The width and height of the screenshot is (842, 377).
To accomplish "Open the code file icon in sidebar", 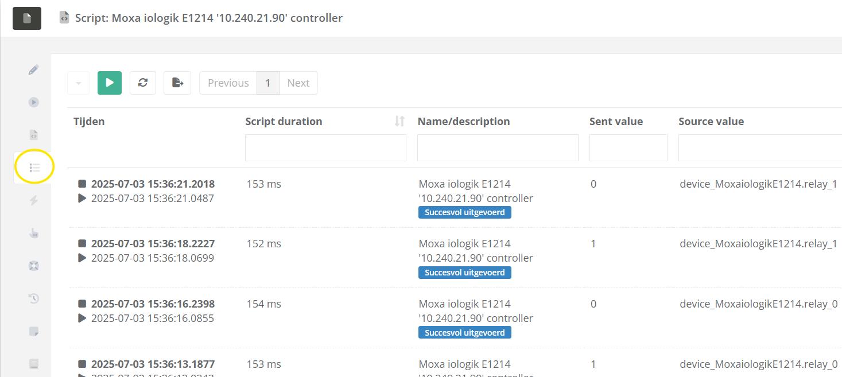I will tap(34, 135).
